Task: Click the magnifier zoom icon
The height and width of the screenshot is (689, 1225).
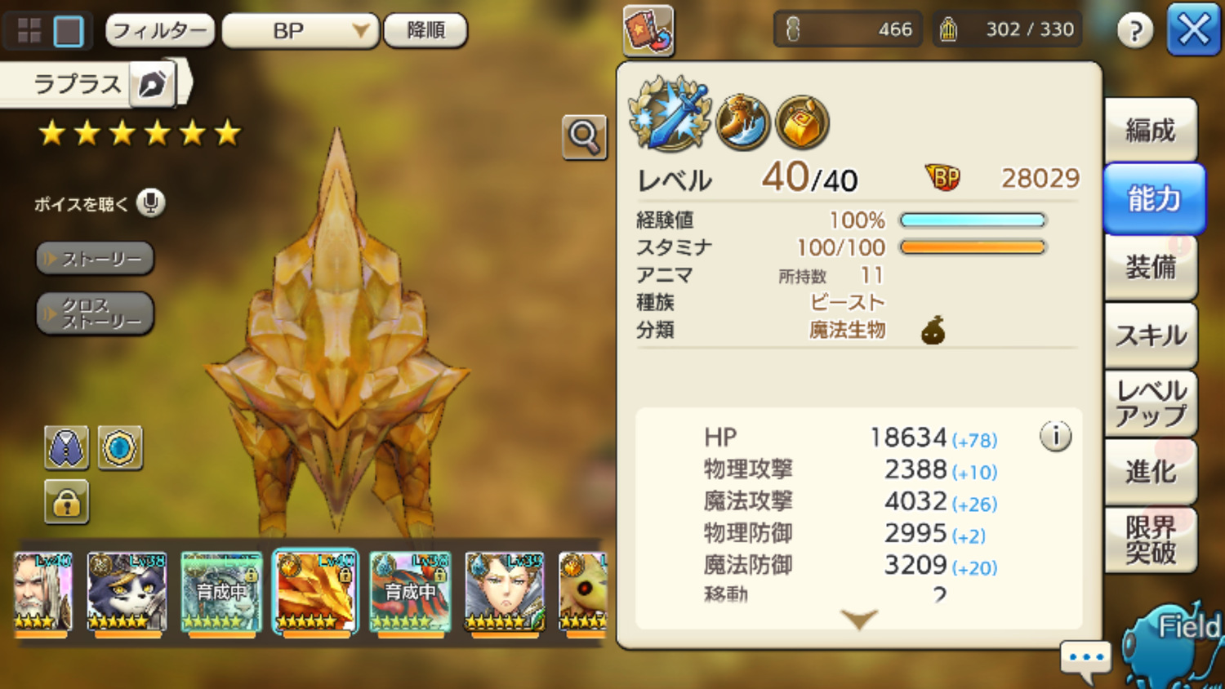Action: [x=585, y=137]
